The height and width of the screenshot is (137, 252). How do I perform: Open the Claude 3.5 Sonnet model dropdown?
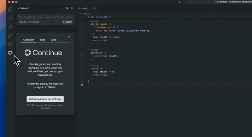pos(30,22)
